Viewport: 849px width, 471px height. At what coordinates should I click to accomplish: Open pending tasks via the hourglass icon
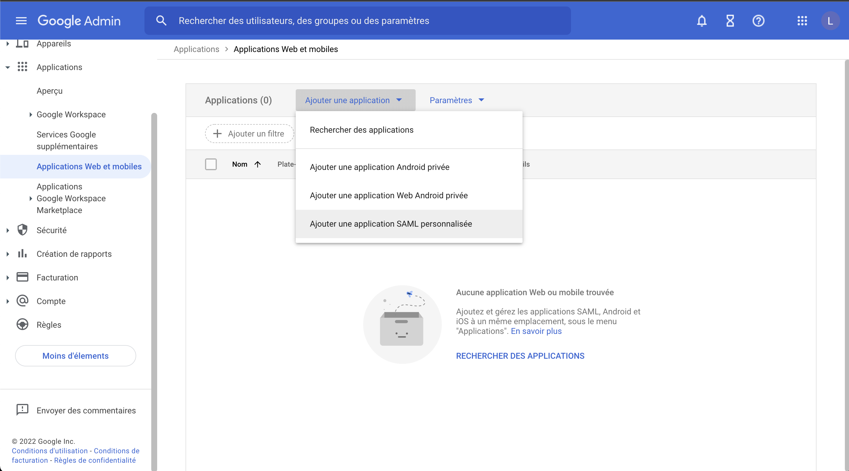click(x=730, y=20)
